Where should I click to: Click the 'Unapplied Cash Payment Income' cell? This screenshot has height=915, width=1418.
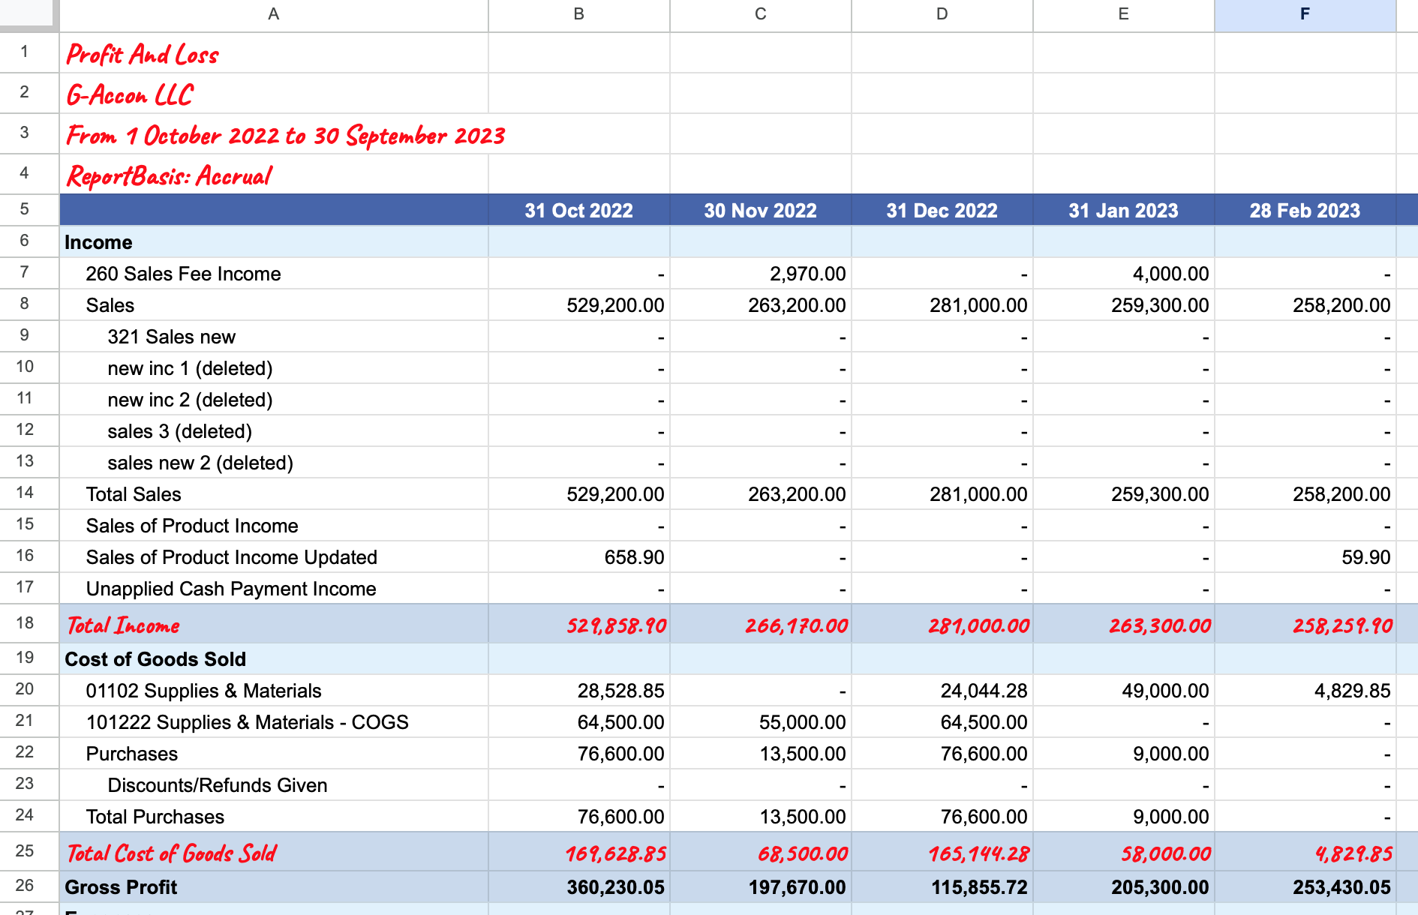(274, 589)
